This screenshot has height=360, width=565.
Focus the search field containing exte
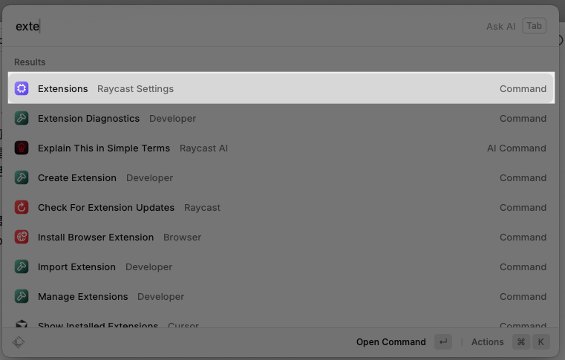(245, 26)
